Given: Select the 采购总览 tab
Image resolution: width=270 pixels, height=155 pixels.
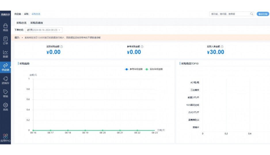Looking at the screenshot, I should point(21,23).
